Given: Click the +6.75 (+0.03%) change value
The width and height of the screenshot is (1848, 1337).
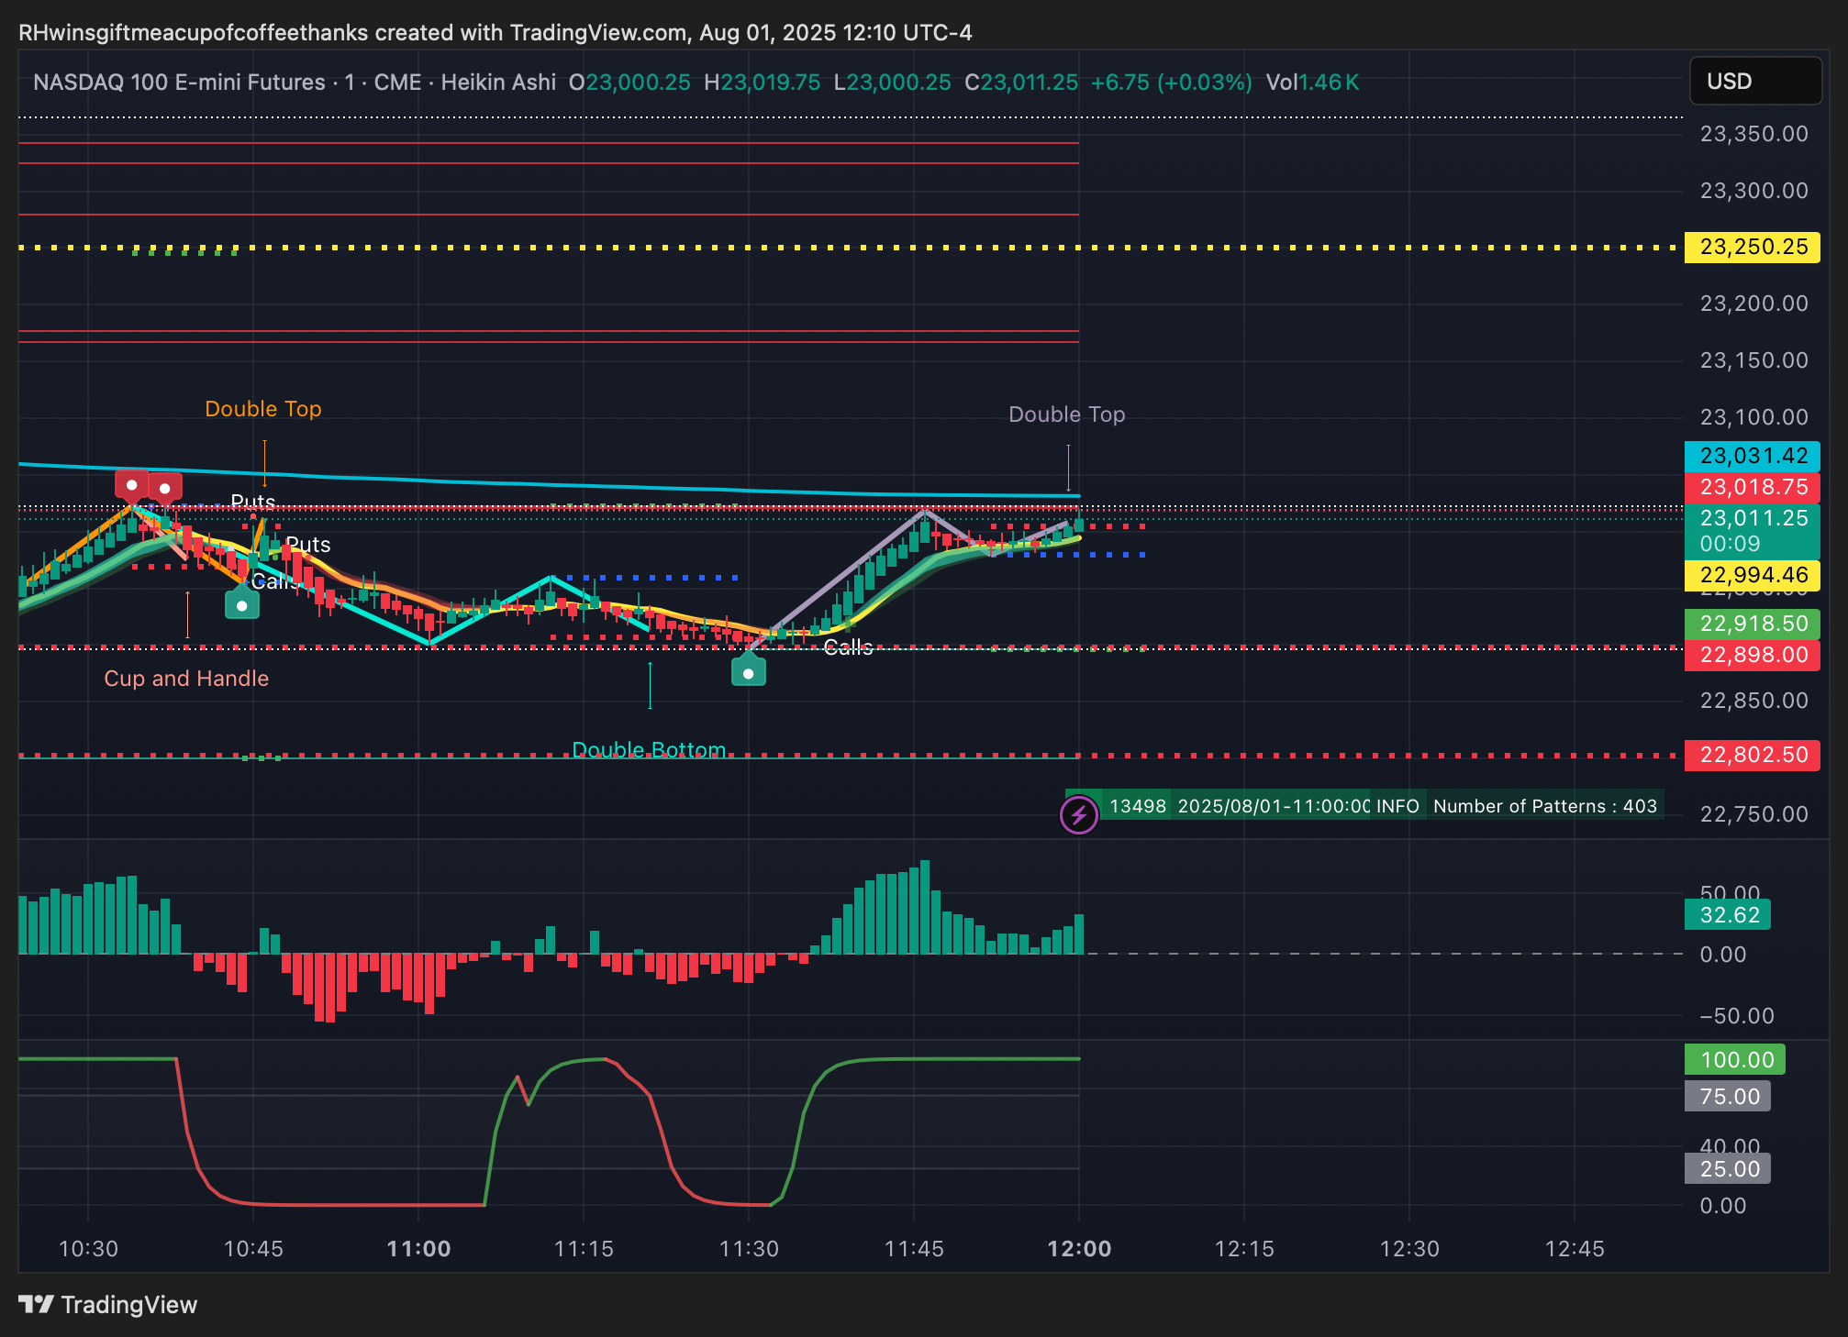Looking at the screenshot, I should coord(1171,83).
